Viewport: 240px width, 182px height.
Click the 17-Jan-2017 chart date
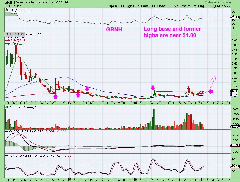[13, 6]
